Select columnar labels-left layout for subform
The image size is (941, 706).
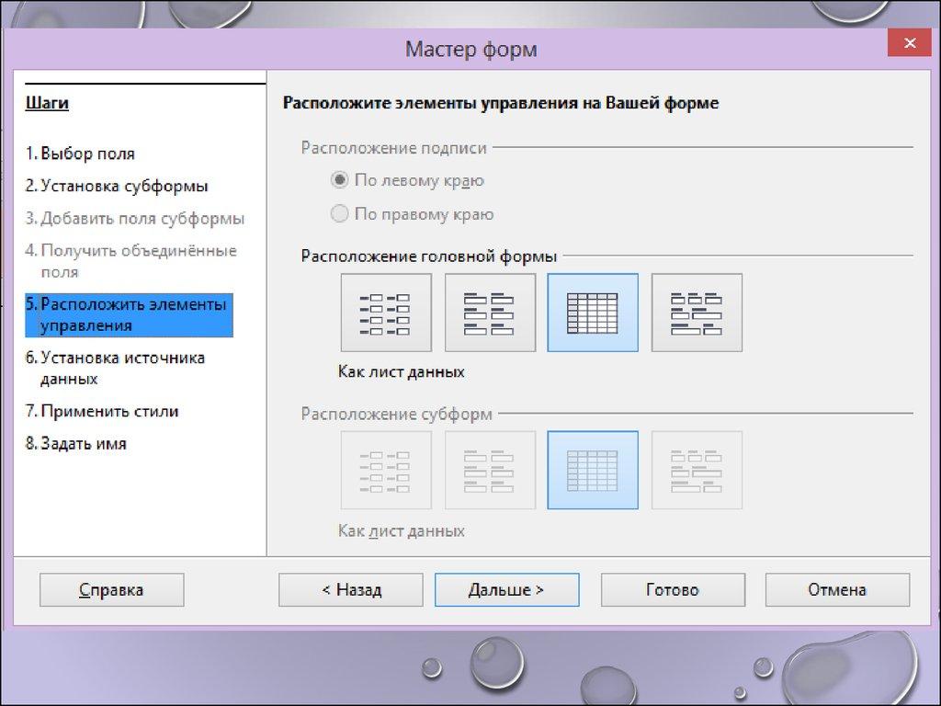pyautogui.click(x=385, y=470)
